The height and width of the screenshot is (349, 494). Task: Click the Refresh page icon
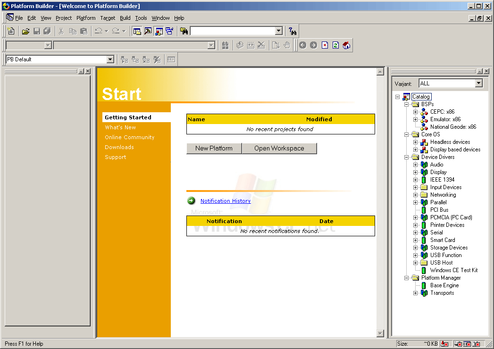pos(335,45)
